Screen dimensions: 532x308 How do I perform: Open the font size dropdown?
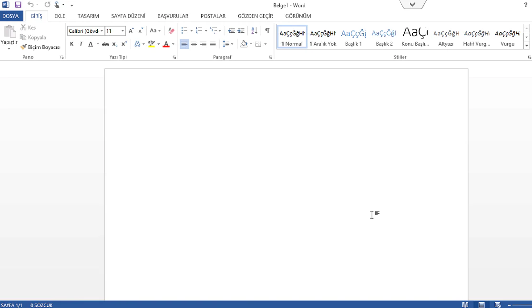(x=123, y=31)
